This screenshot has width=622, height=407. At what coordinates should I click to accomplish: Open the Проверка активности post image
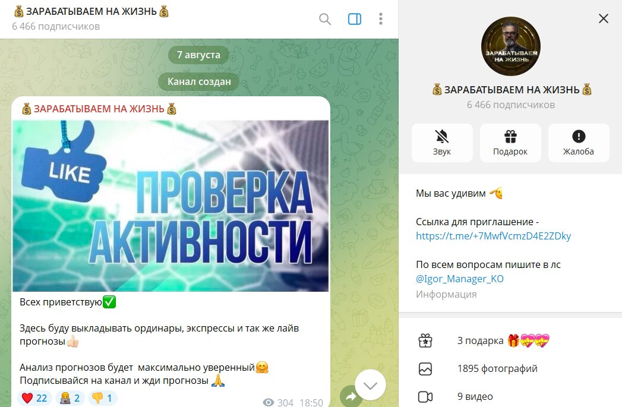point(171,206)
